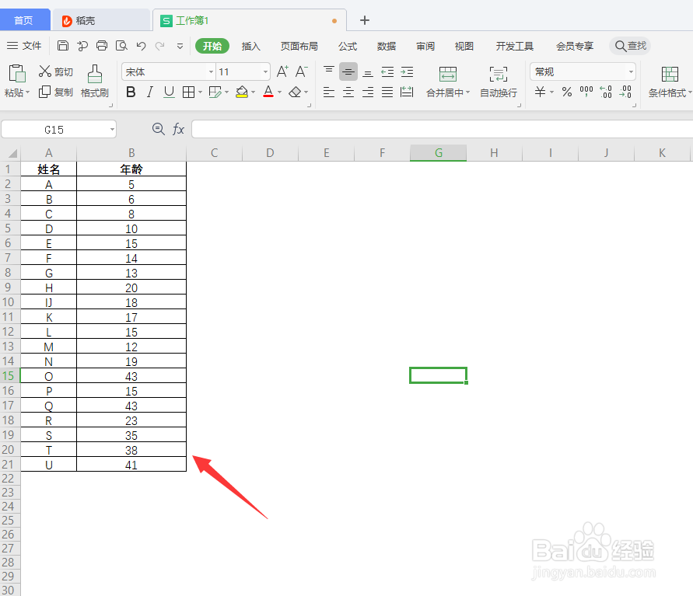
Task: Click the fx insert function icon
Action: pyautogui.click(x=179, y=129)
